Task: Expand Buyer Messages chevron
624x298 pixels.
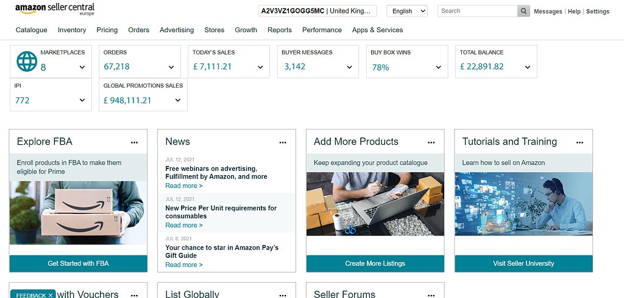Action: 349,67
